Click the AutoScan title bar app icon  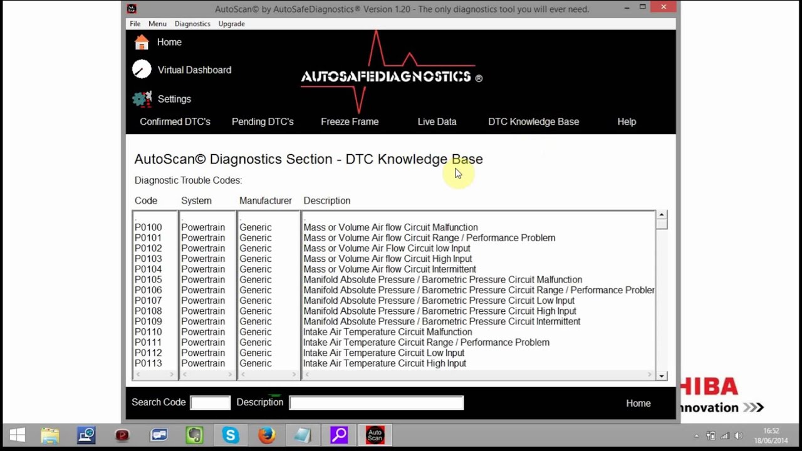[x=131, y=9]
